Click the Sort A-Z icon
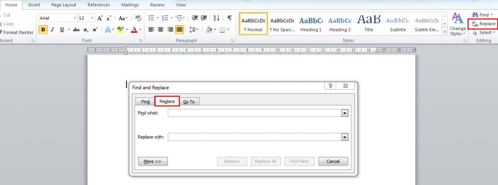Screen dimensions: 498x185 coord(216,18)
